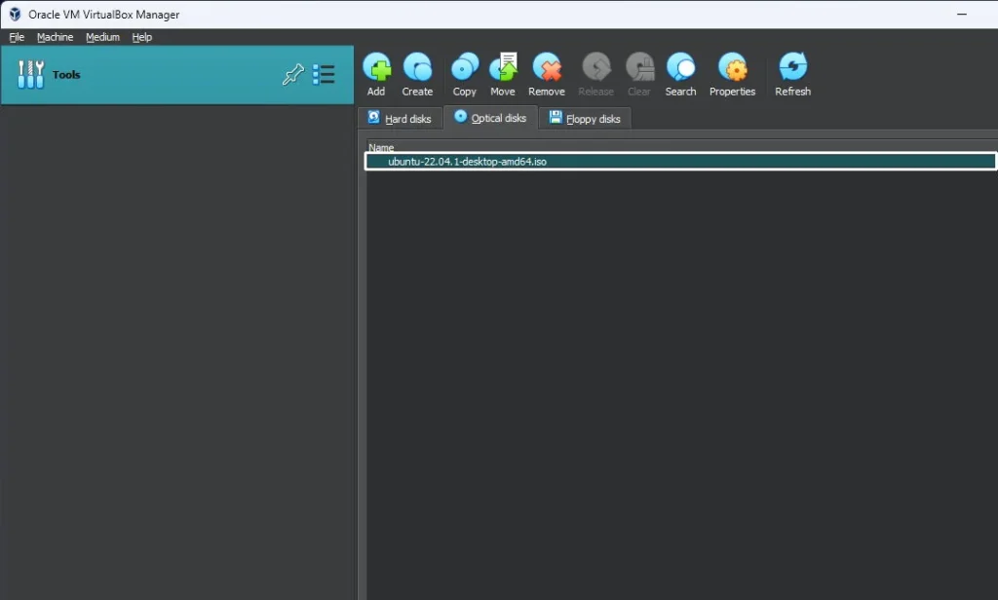This screenshot has width=998, height=600.
Task: Click the greyed Clear toolbar icon
Action: (639, 67)
